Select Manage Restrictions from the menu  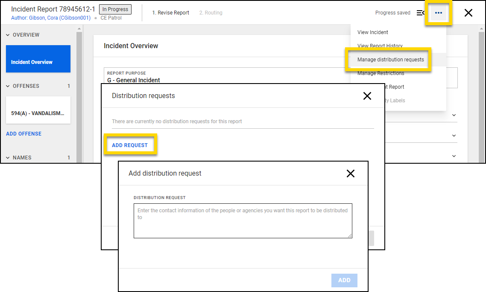click(x=381, y=73)
